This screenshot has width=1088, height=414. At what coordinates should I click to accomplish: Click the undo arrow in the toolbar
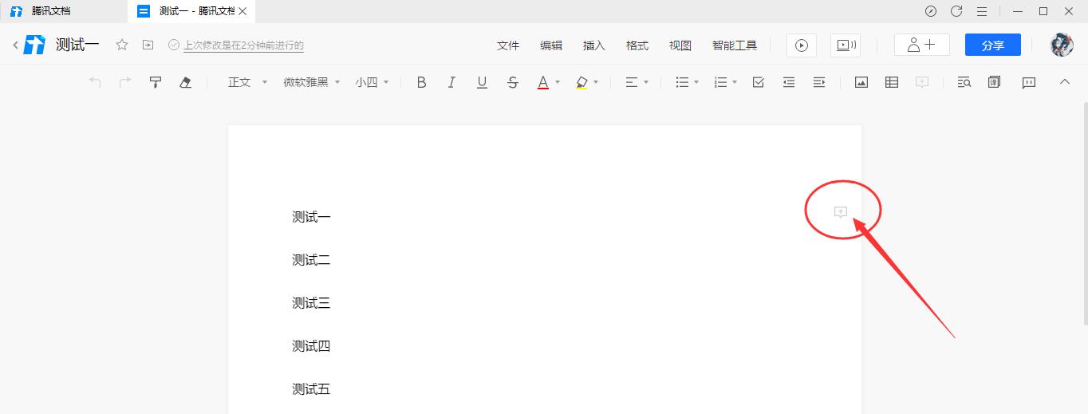(x=95, y=82)
